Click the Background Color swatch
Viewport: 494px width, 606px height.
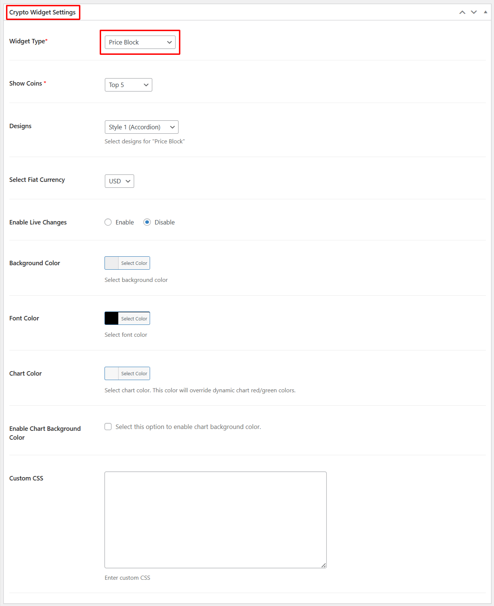pyautogui.click(x=111, y=263)
